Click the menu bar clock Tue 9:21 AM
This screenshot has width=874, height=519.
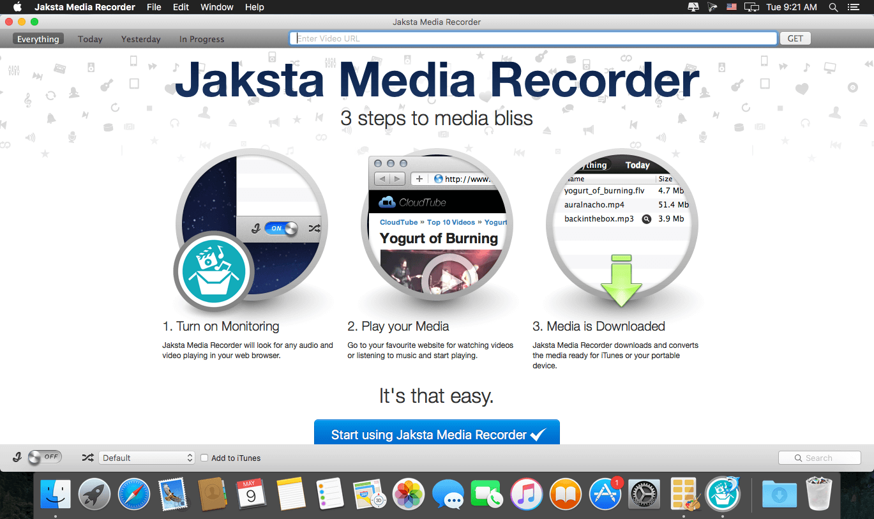click(x=792, y=7)
